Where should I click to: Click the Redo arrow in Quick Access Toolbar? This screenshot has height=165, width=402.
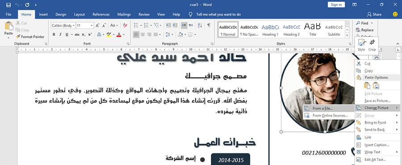tap(27, 4)
